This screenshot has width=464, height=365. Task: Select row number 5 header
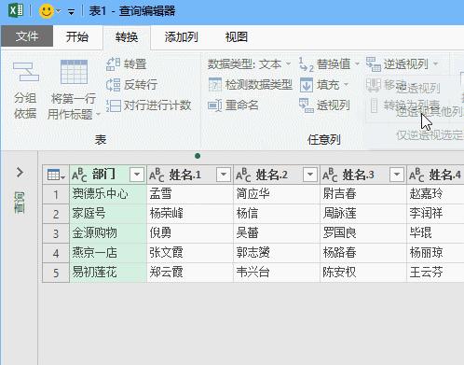tap(56, 273)
